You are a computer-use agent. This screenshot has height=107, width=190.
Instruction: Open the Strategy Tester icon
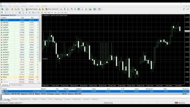(23, 9)
